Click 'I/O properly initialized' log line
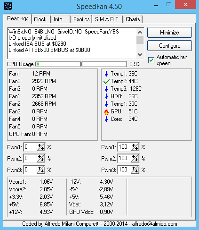The height and width of the screenshot is (230, 199). click(x=32, y=38)
